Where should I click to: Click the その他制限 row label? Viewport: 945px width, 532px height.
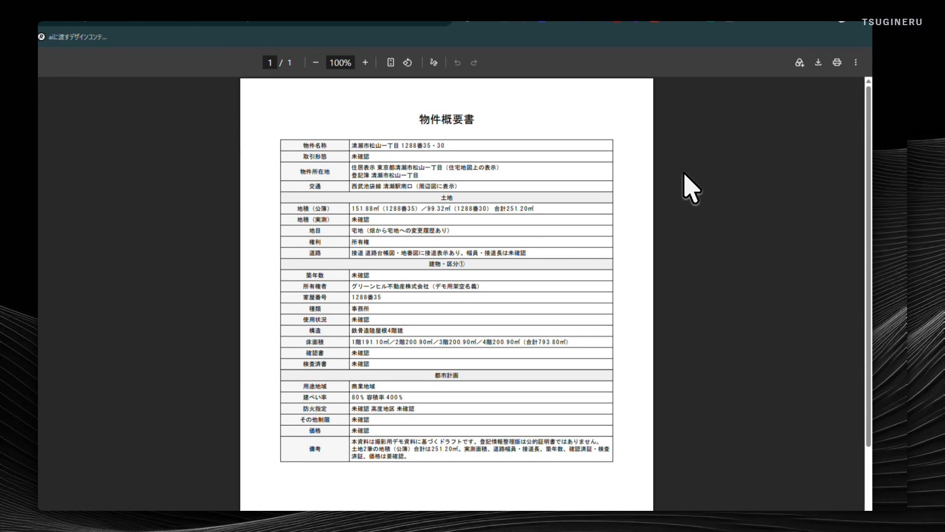(315, 420)
